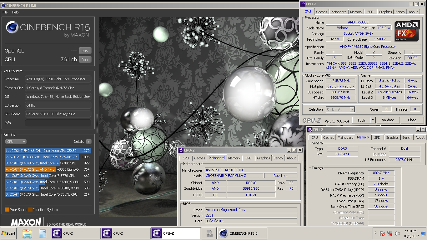
Task: Open Mainboard tab in top CPU-Z window
Action: [x=339, y=12]
